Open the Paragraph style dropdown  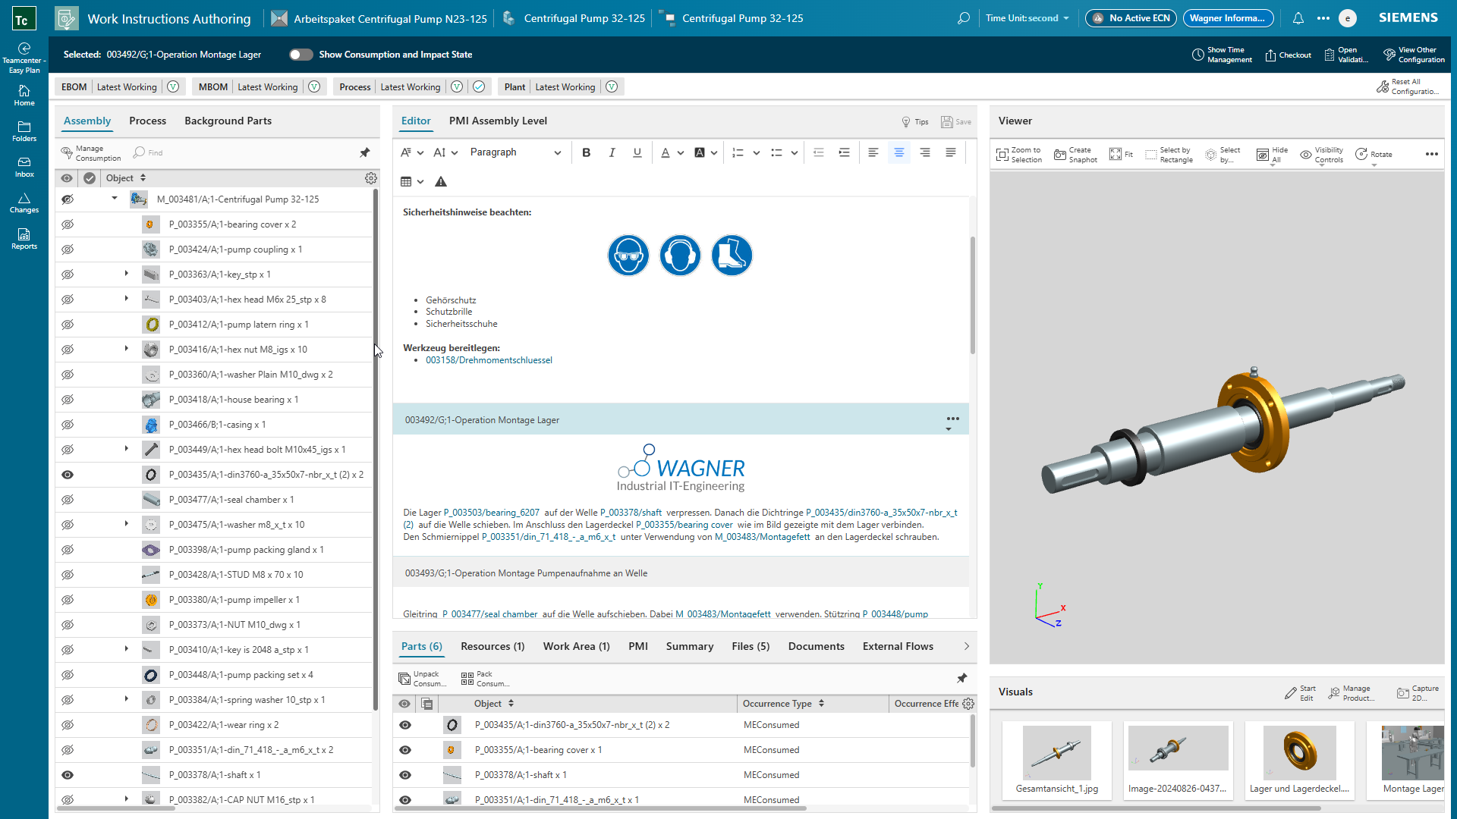click(x=515, y=152)
